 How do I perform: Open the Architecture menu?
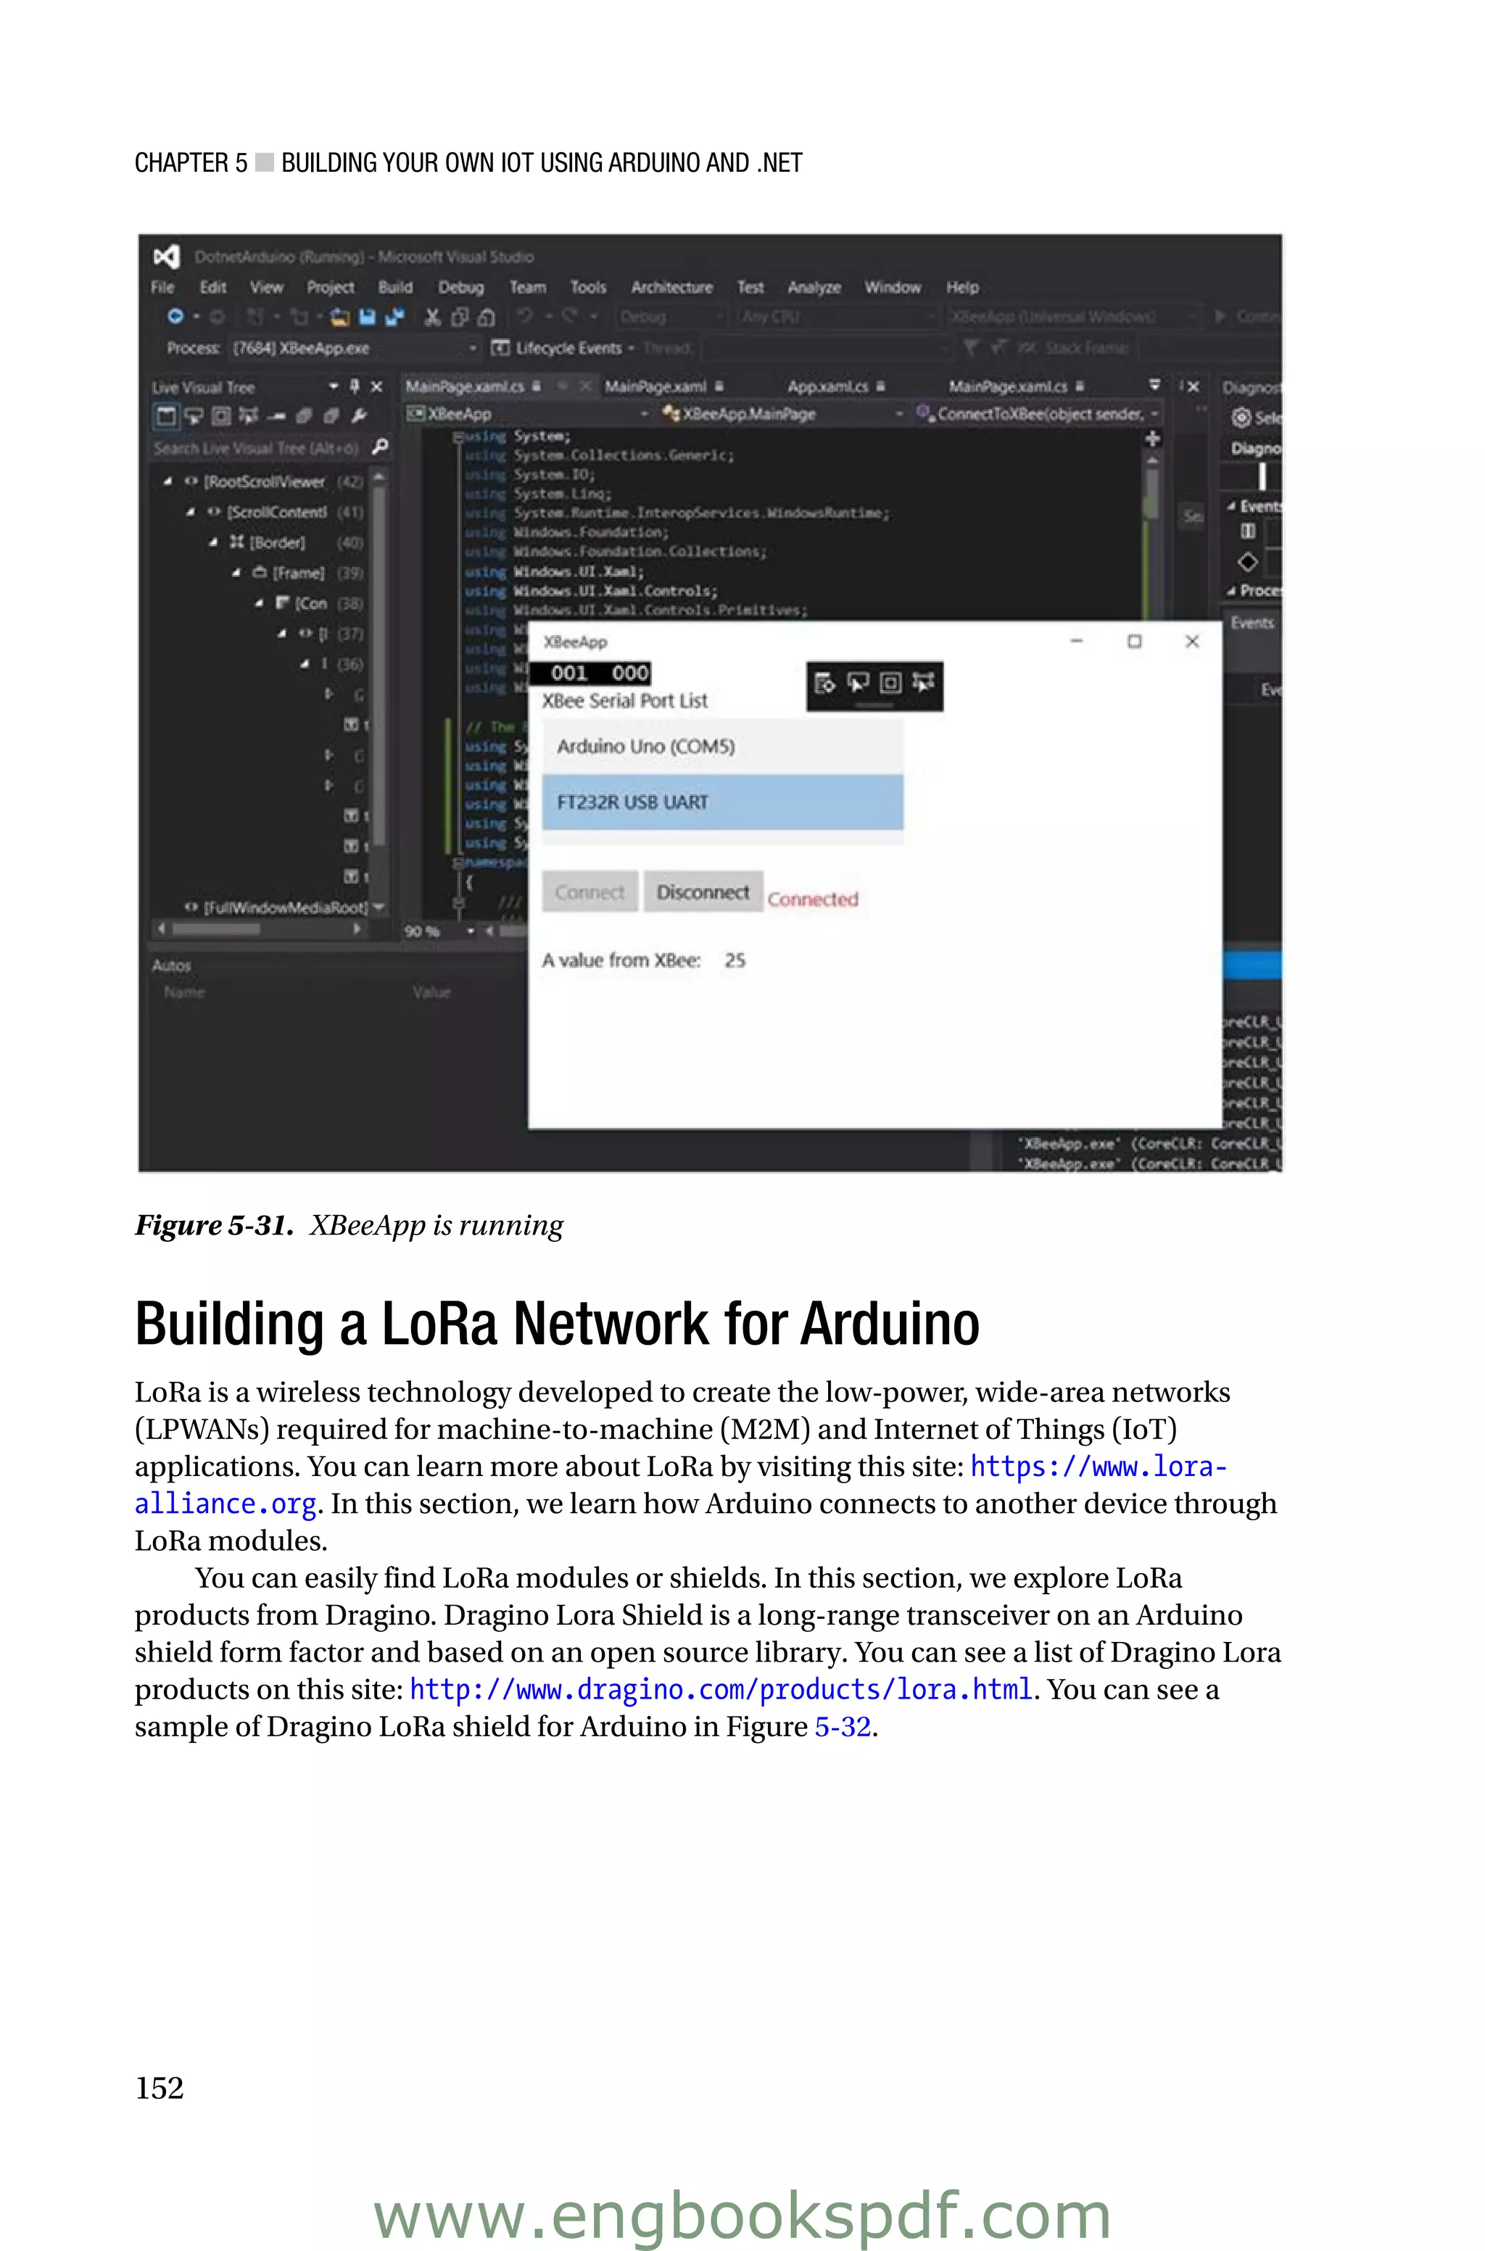pos(672,287)
